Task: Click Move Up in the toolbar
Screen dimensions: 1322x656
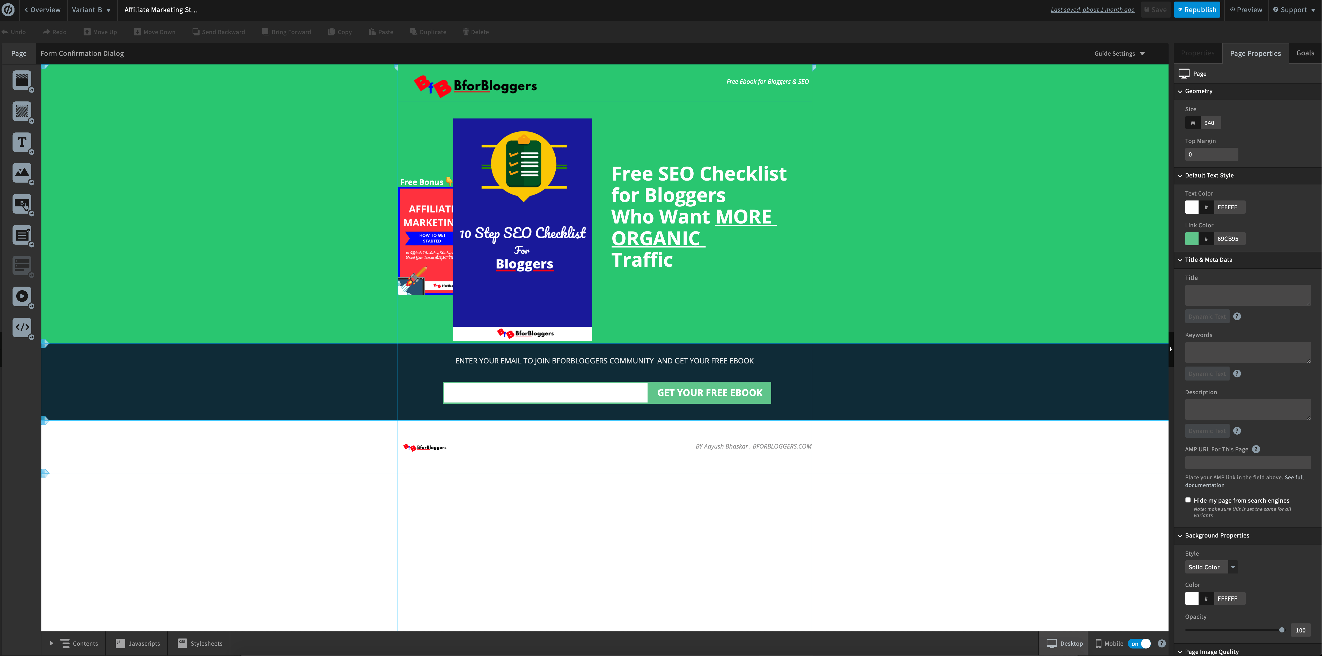Action: click(101, 32)
